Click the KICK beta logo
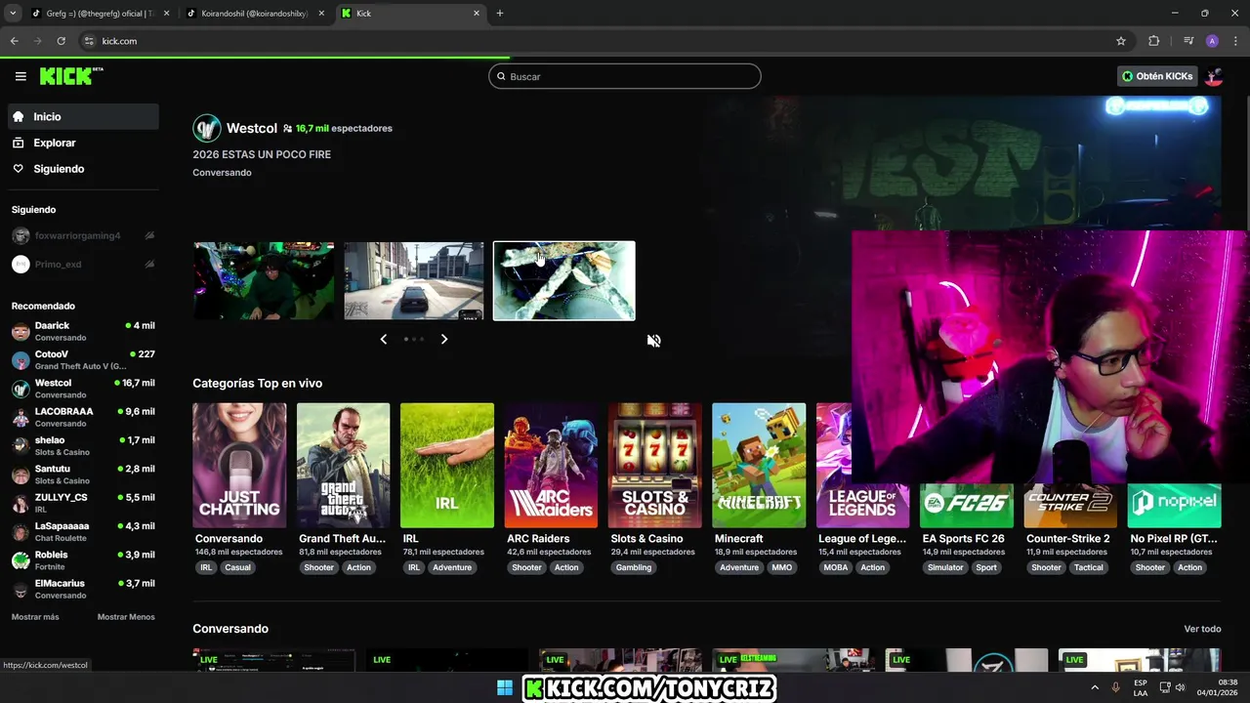The image size is (1250, 703). (71, 76)
